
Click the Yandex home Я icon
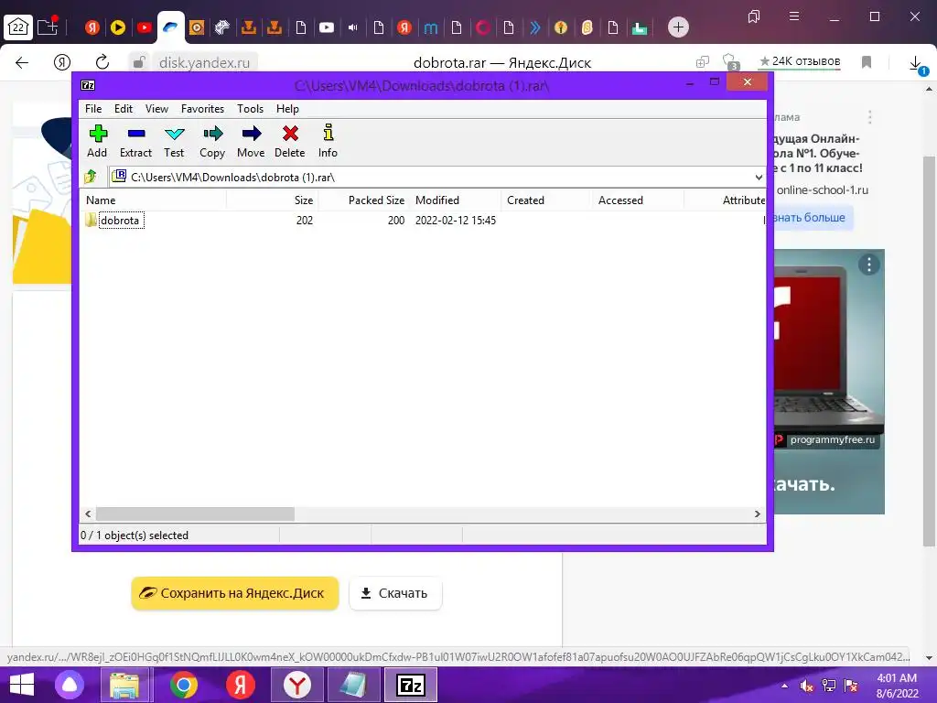[62, 62]
